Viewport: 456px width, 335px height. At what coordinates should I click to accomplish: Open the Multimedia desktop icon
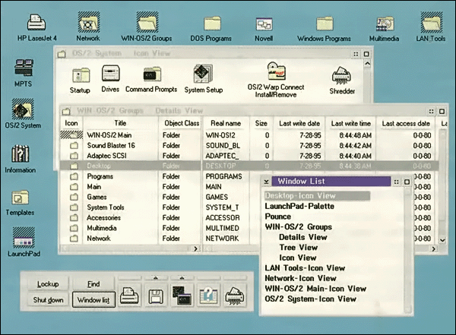385,24
